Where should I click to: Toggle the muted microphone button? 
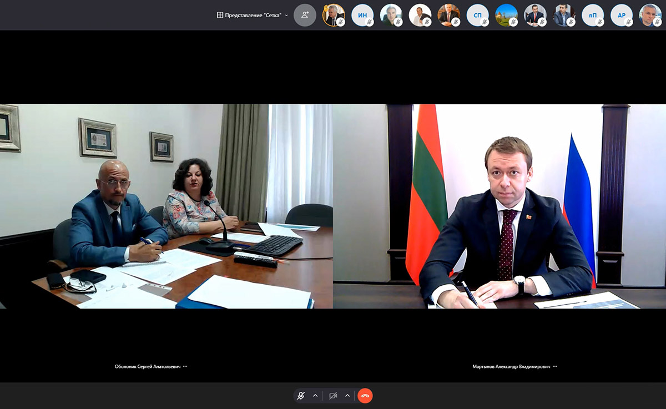301,396
